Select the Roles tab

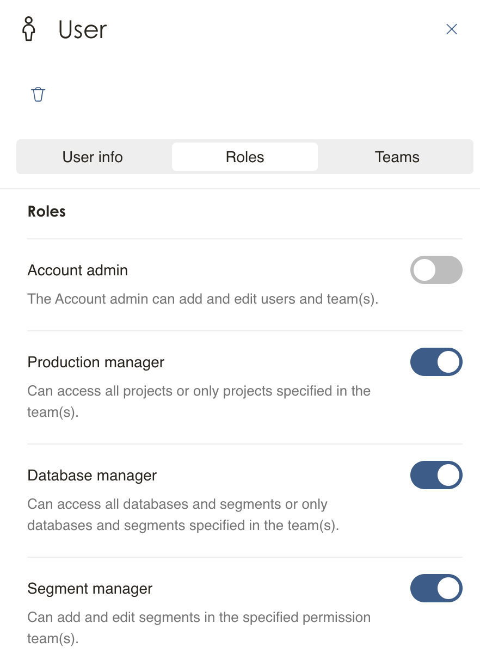245,157
